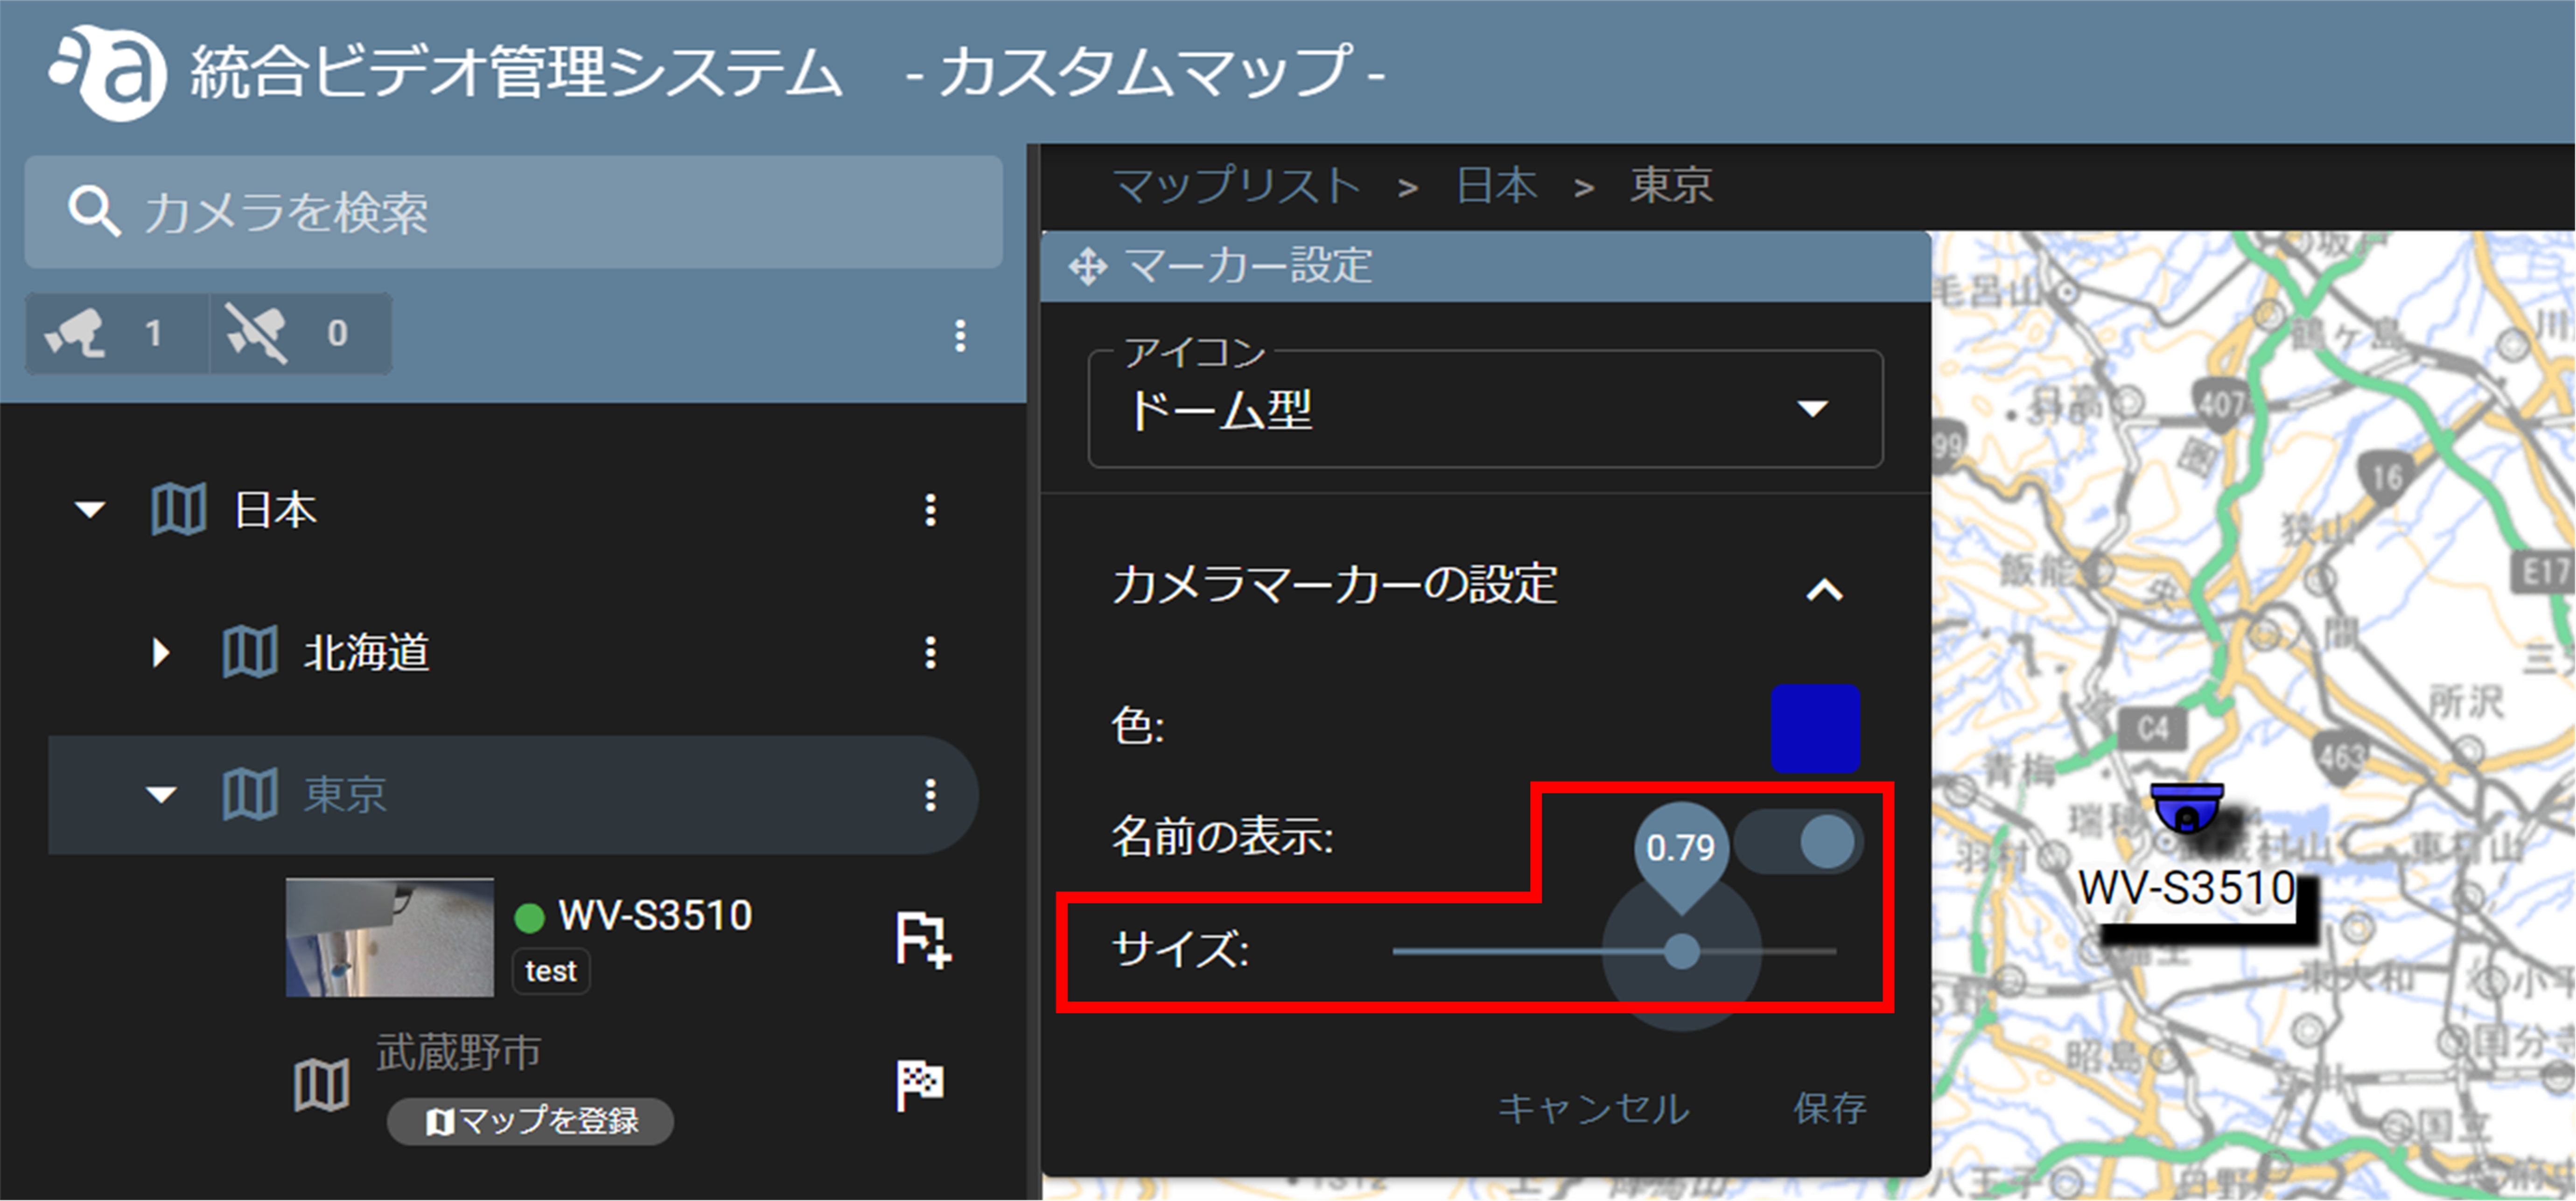Focus the カメラを検索 search field
Screen dimensions: 2576x1201
click(x=514, y=211)
